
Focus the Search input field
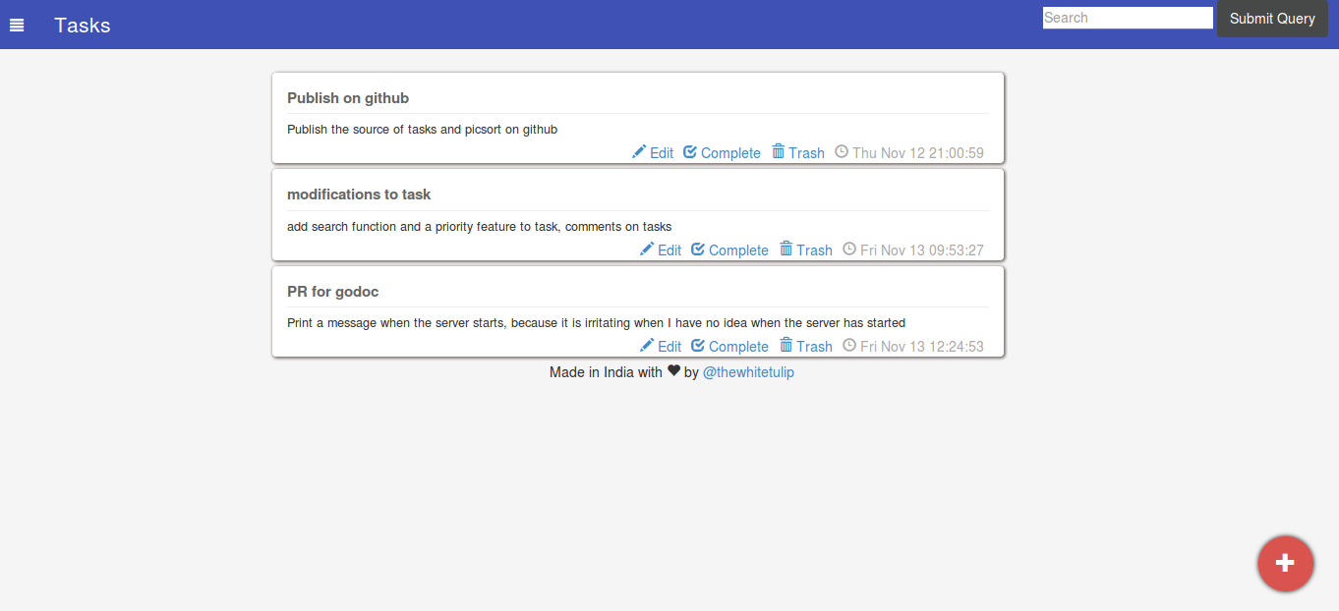point(1128,18)
